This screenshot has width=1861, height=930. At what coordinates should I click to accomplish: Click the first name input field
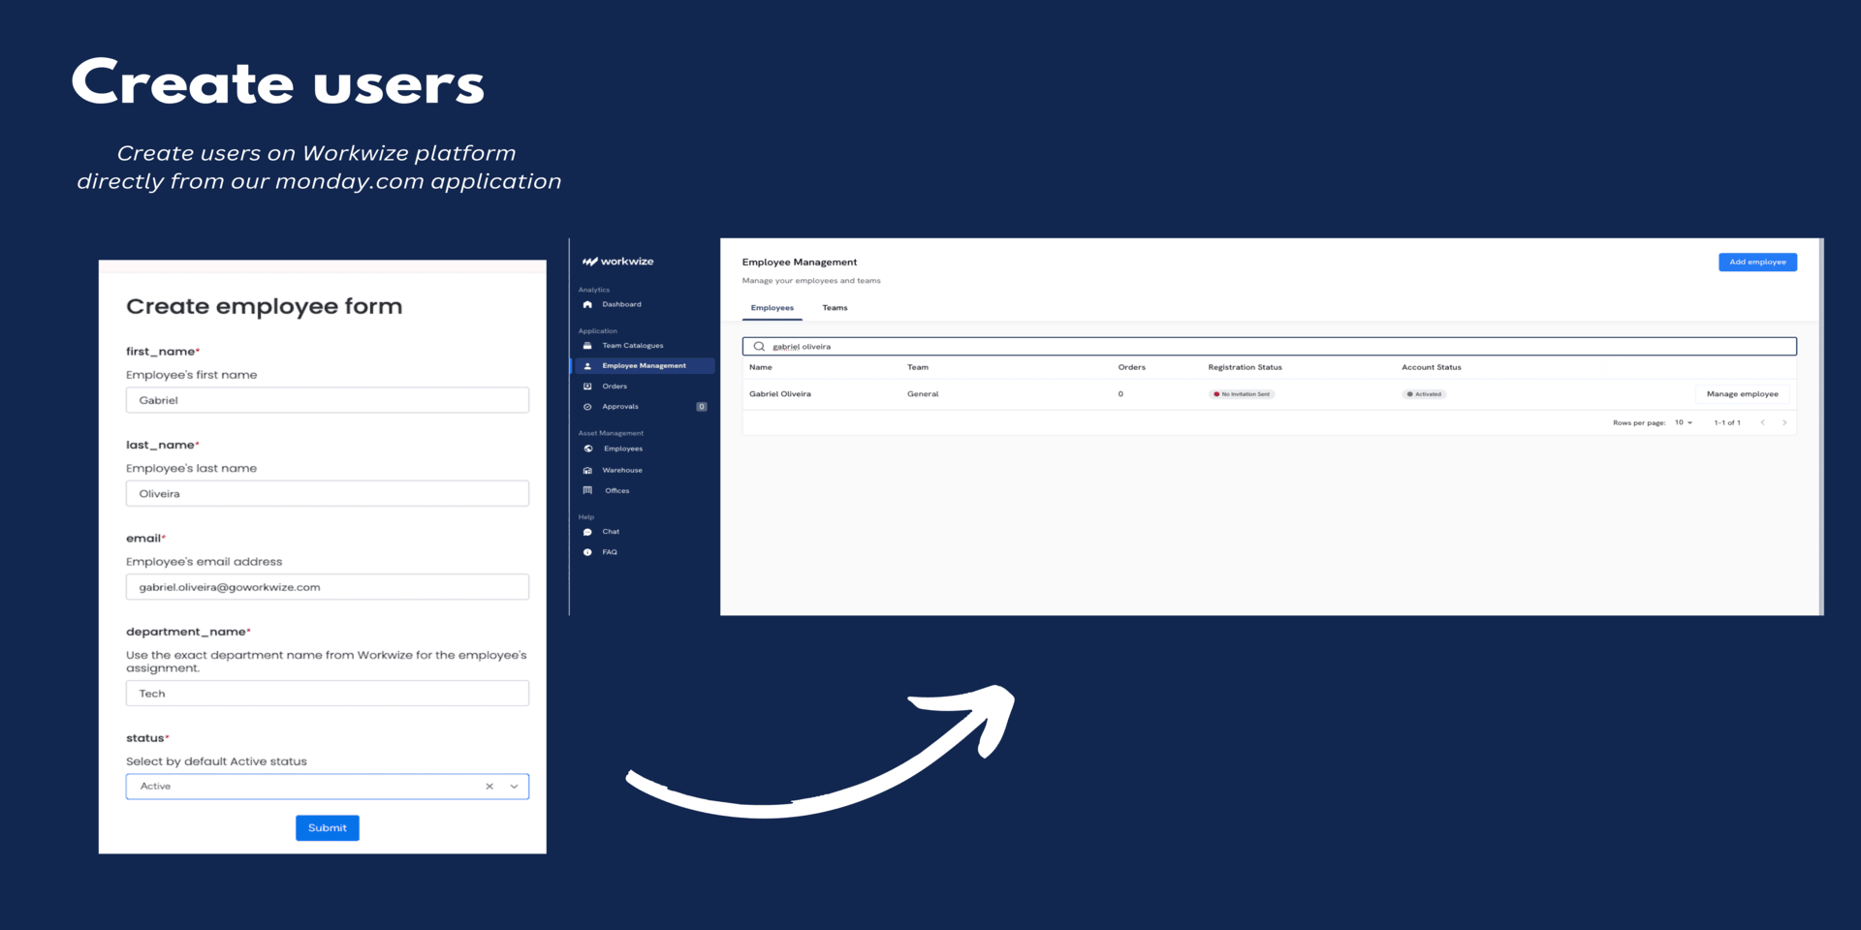(x=328, y=400)
